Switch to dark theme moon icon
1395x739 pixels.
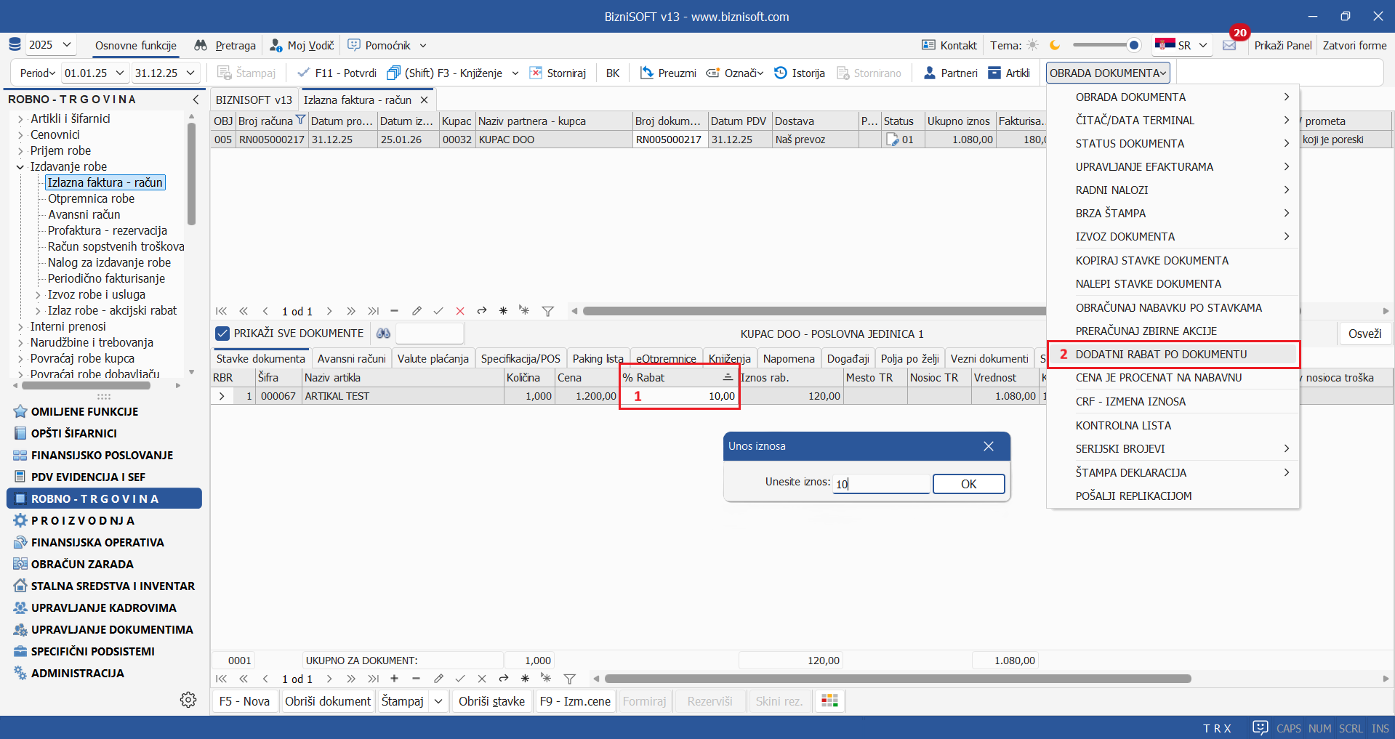pyautogui.click(x=1055, y=45)
